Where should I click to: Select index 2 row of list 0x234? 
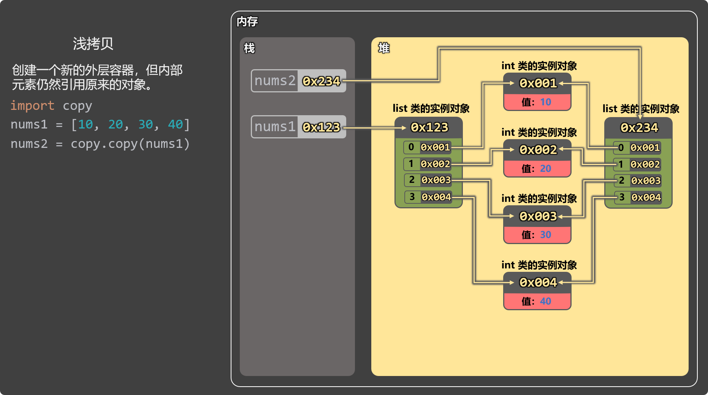[x=637, y=181]
